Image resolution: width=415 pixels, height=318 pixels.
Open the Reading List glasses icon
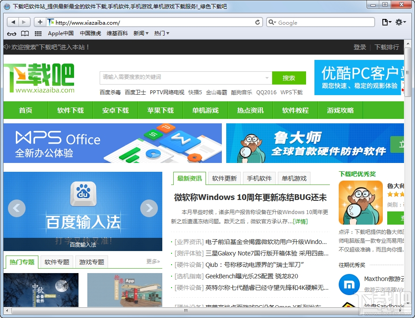tap(11, 33)
